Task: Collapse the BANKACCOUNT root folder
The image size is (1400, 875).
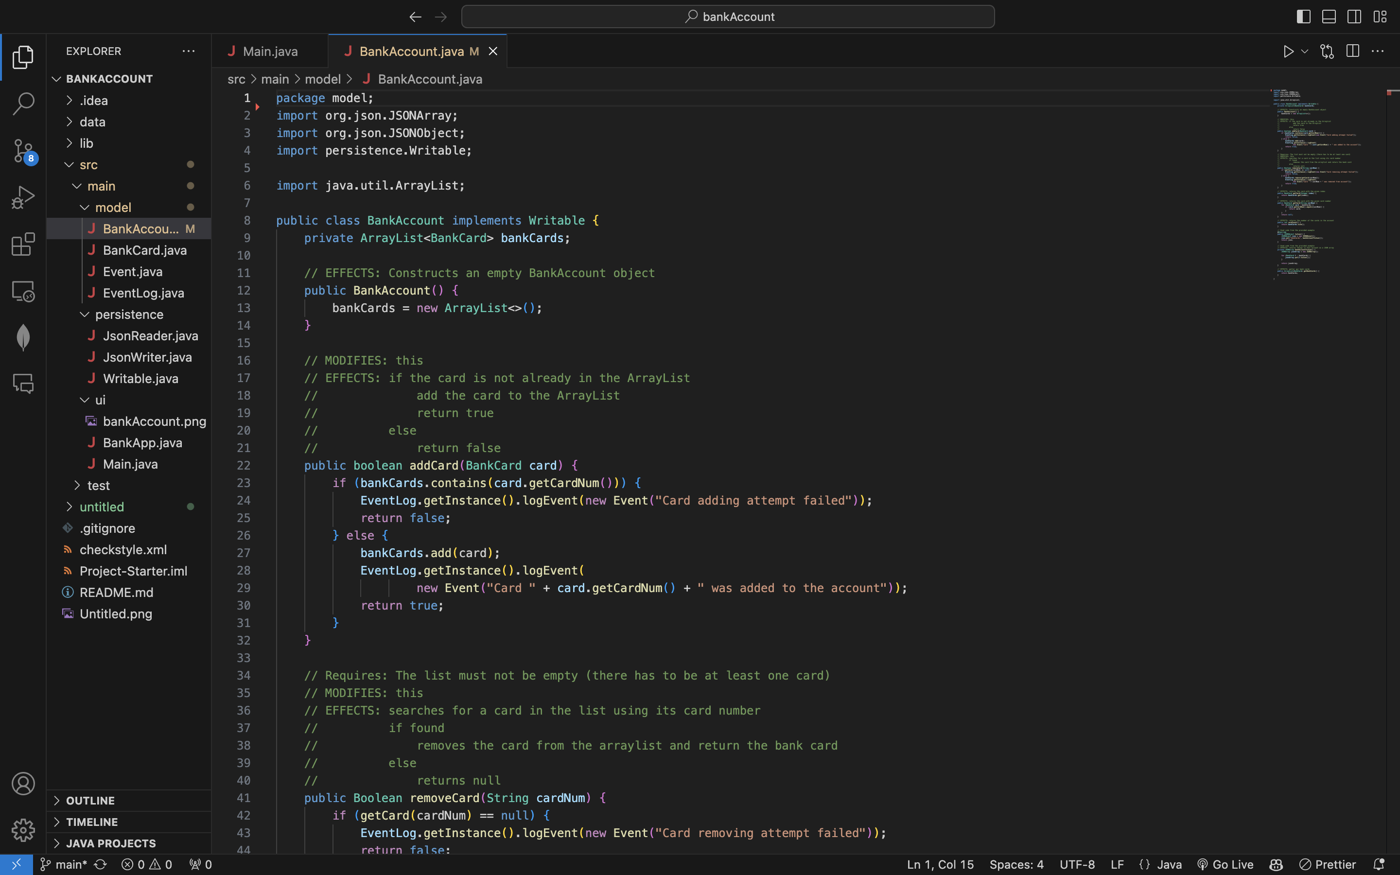Action: (x=128, y=79)
